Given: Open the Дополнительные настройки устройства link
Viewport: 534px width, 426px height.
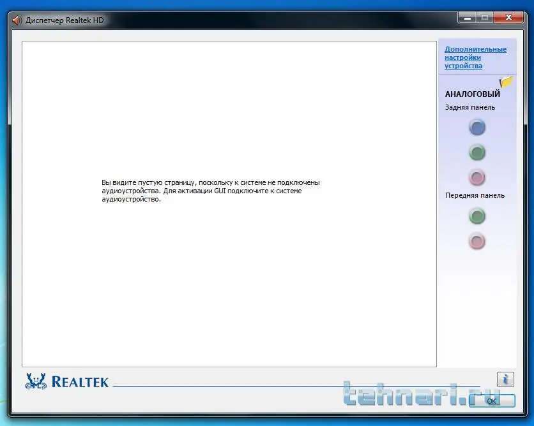Looking at the screenshot, I should click(475, 57).
